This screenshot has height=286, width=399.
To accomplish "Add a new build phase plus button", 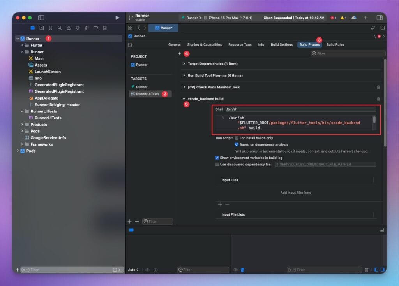I will pyautogui.click(x=179, y=53).
